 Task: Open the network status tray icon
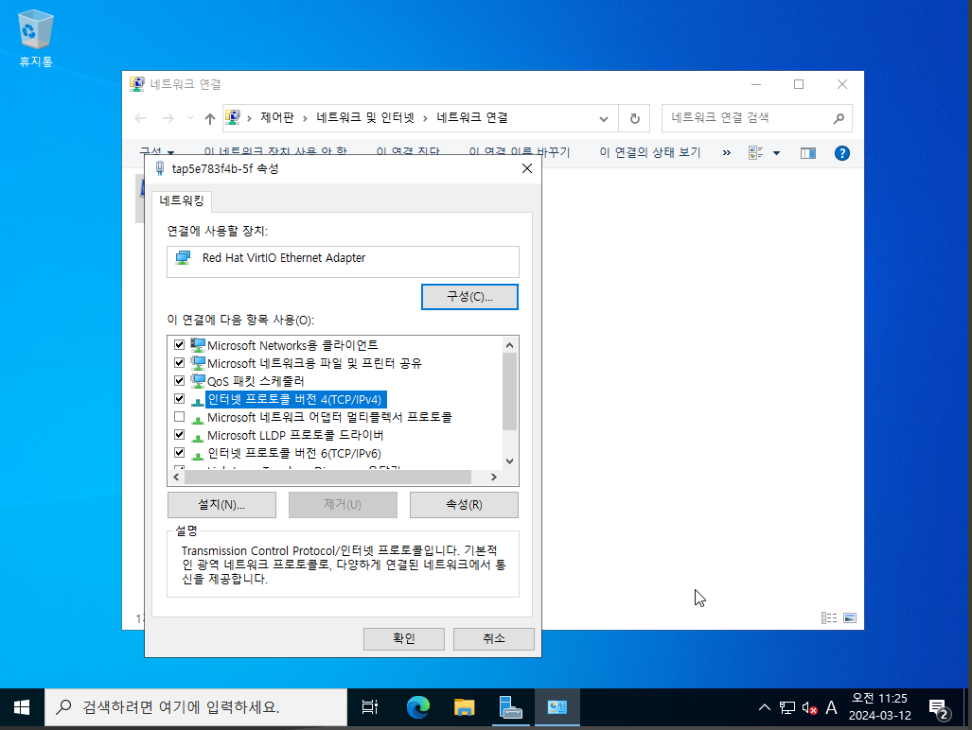click(787, 707)
